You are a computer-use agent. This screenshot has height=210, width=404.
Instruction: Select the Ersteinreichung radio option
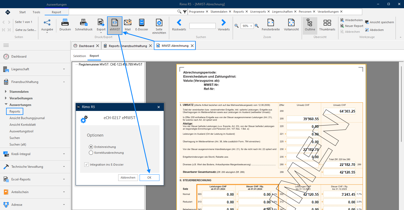91,147
